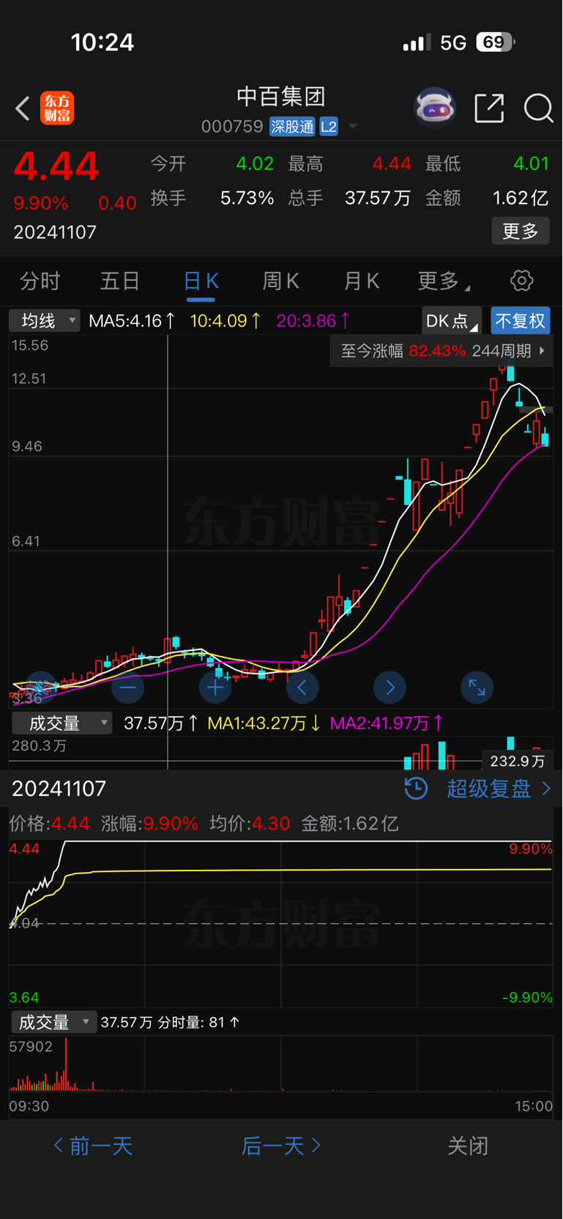Go to 前一天 previous day

(93, 1146)
